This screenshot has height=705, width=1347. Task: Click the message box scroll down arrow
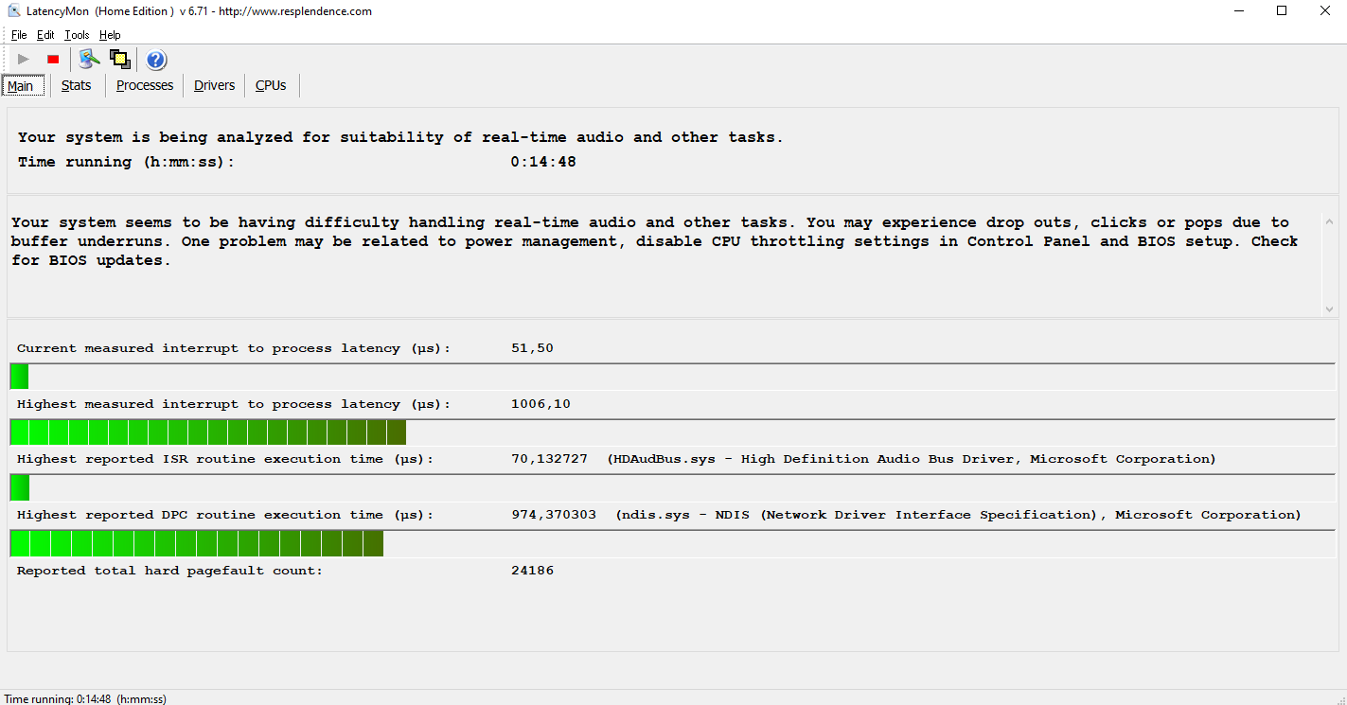[1329, 308]
